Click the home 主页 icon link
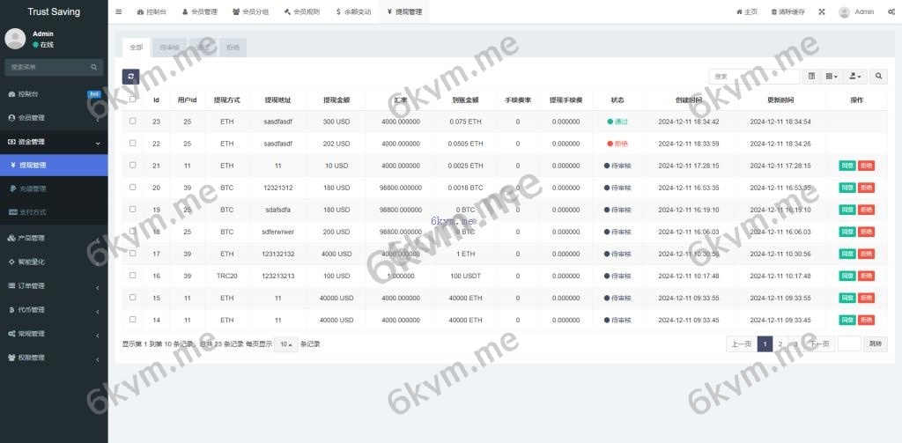Viewport: 902px width, 443px height. tap(747, 11)
